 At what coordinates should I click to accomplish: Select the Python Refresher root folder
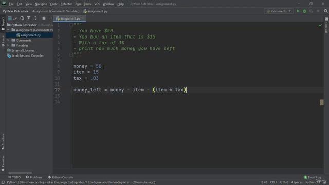tap(24, 25)
